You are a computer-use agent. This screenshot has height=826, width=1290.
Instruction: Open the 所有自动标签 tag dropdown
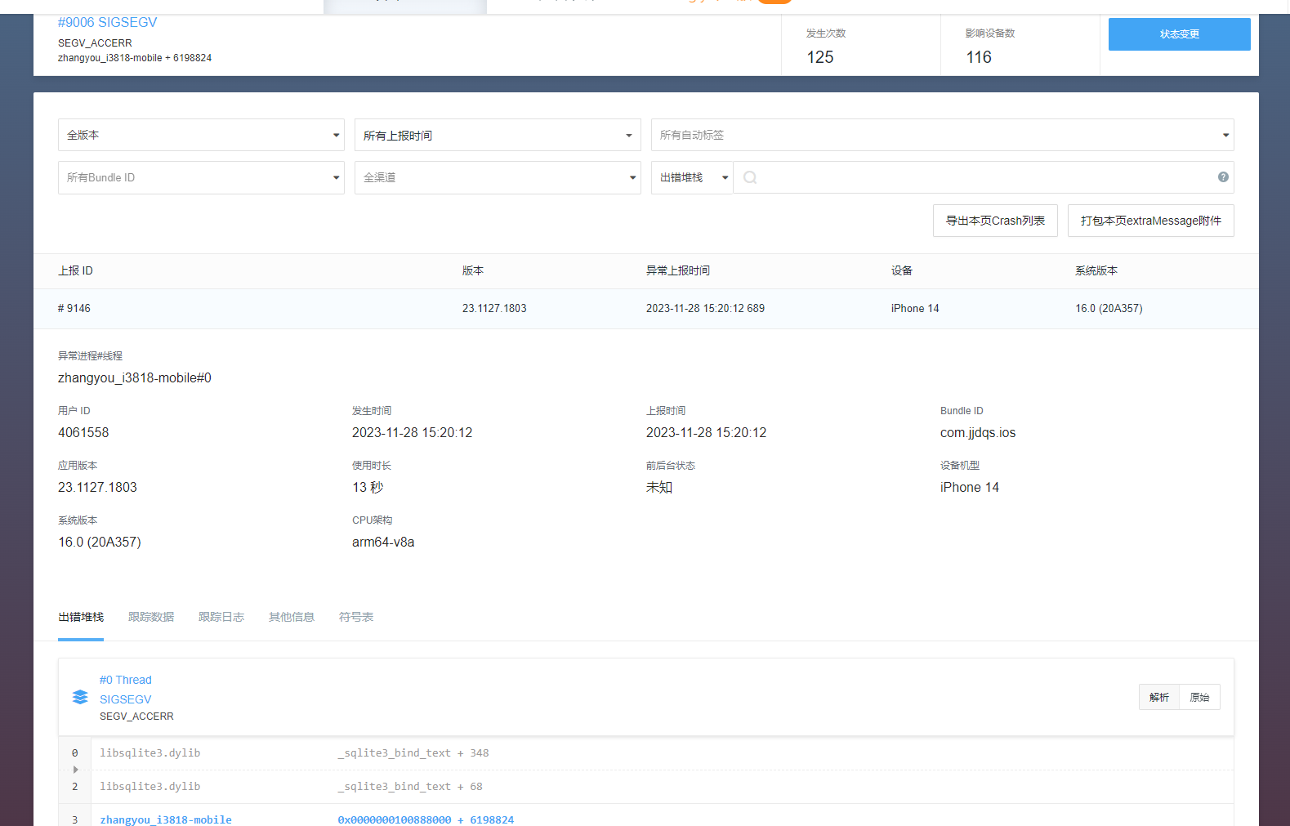coord(942,135)
